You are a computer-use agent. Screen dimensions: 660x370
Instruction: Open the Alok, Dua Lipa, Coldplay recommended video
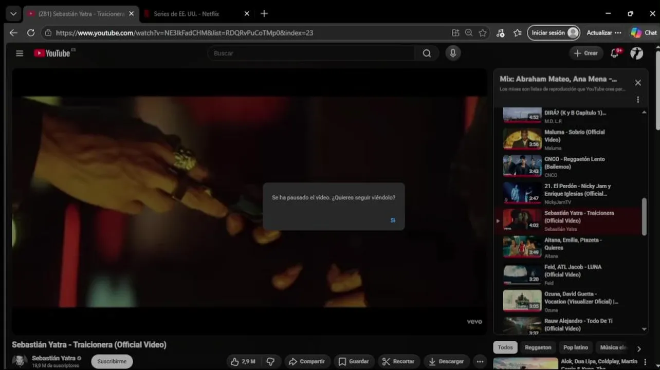point(568,364)
